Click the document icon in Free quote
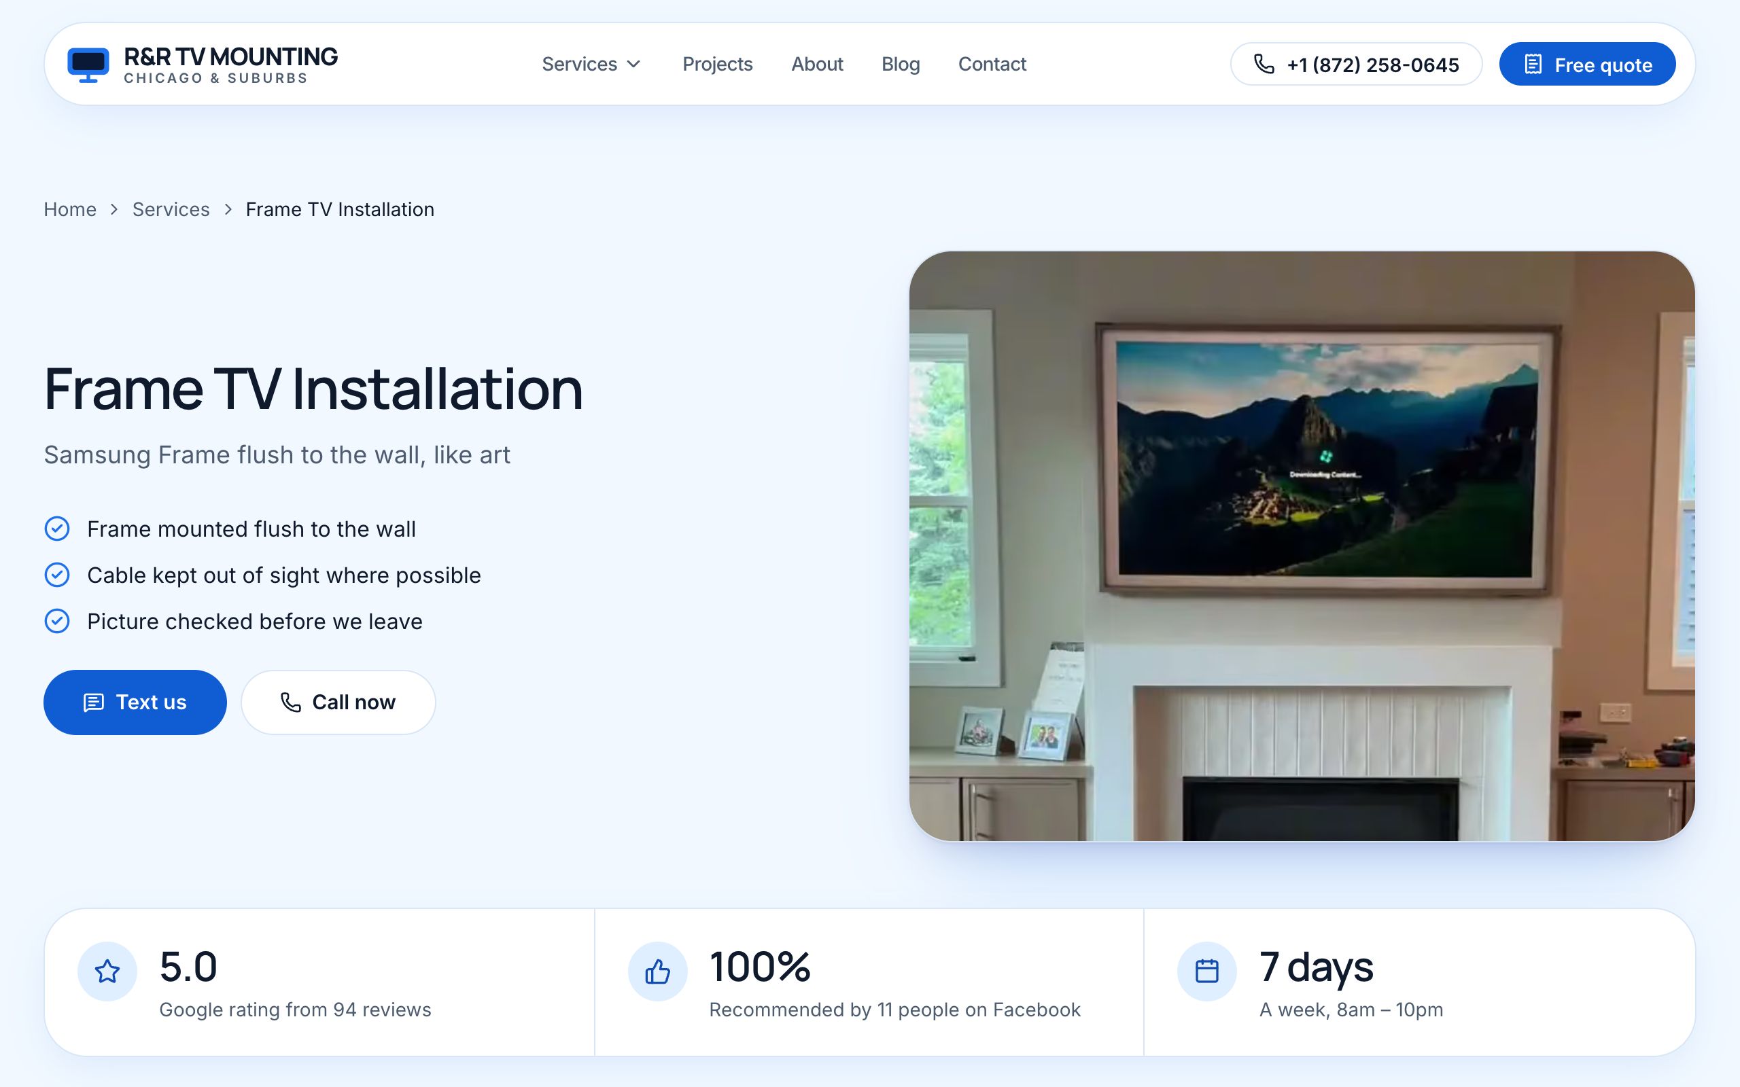Viewport: 1740px width, 1087px height. point(1533,65)
